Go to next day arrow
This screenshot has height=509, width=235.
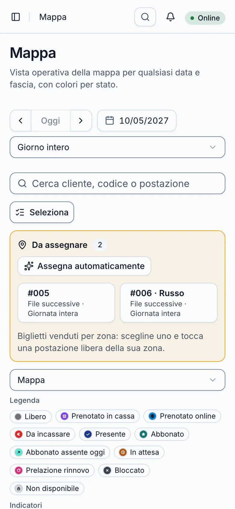(x=81, y=121)
